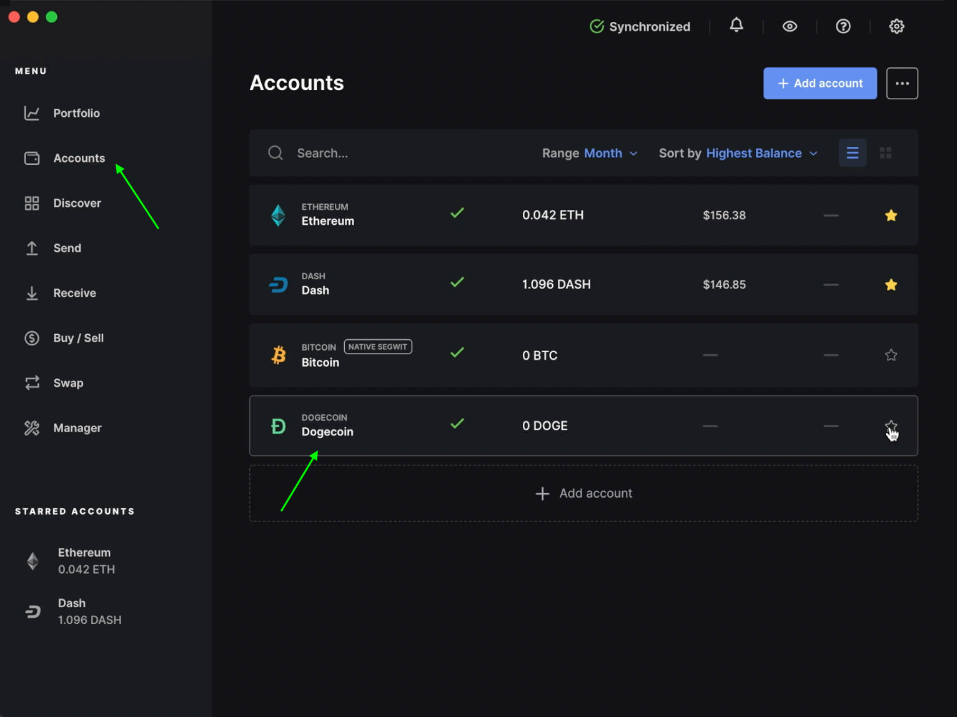This screenshot has height=717, width=957.
Task: Open settings gear icon
Action: pos(896,26)
